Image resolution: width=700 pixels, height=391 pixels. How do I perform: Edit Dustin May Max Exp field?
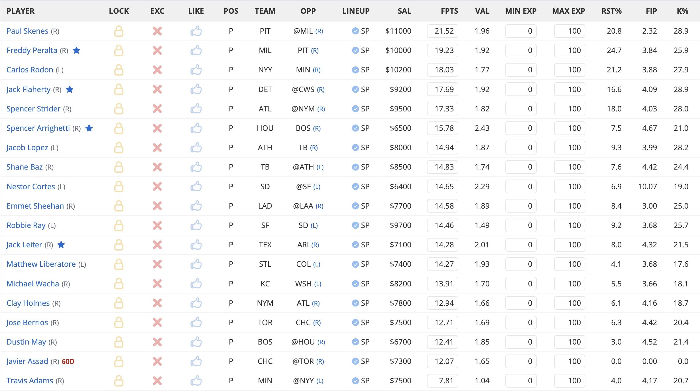(570, 342)
